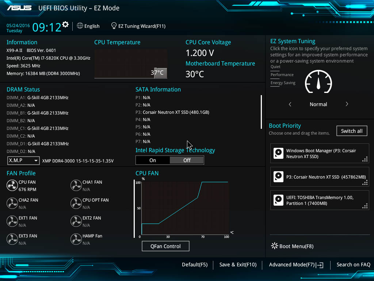374x281 pixels.
Task: Select UEFI: TOSHIBA TransMemory boot entry text
Action: [x=320, y=201]
